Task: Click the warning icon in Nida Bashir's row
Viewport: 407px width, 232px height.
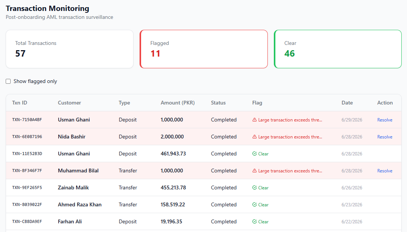Action: point(254,137)
